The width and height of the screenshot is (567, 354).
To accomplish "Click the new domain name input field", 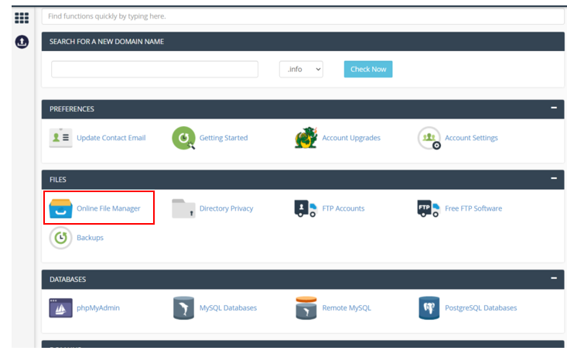I will (x=155, y=69).
